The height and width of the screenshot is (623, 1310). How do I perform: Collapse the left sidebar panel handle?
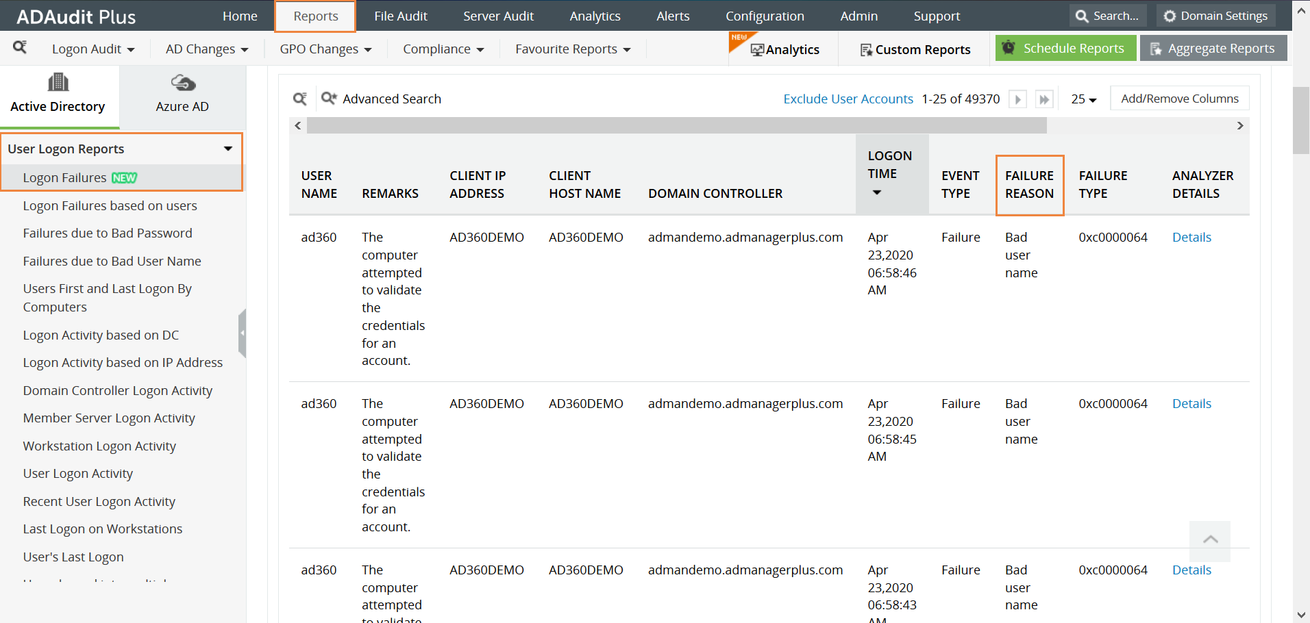242,333
